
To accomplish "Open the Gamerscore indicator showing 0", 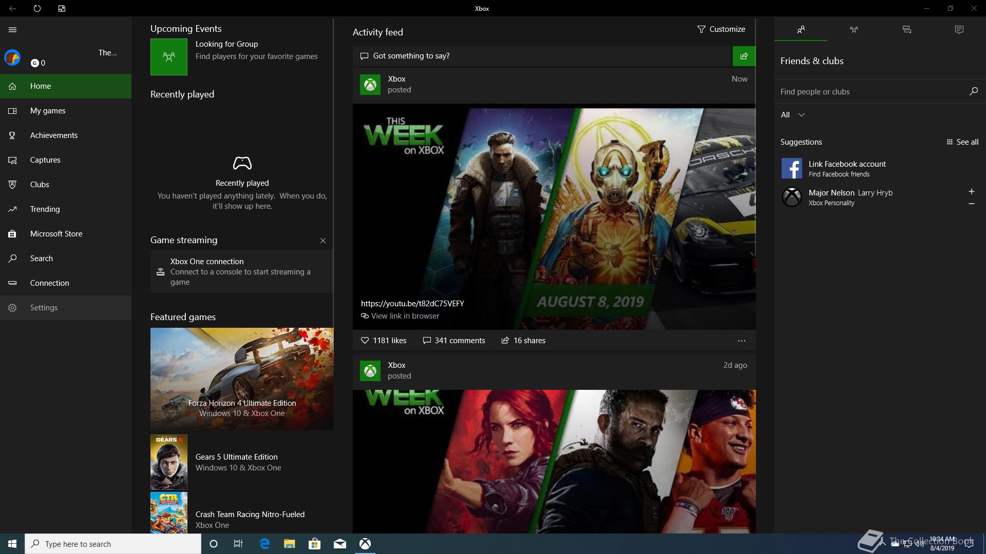I will [38, 63].
